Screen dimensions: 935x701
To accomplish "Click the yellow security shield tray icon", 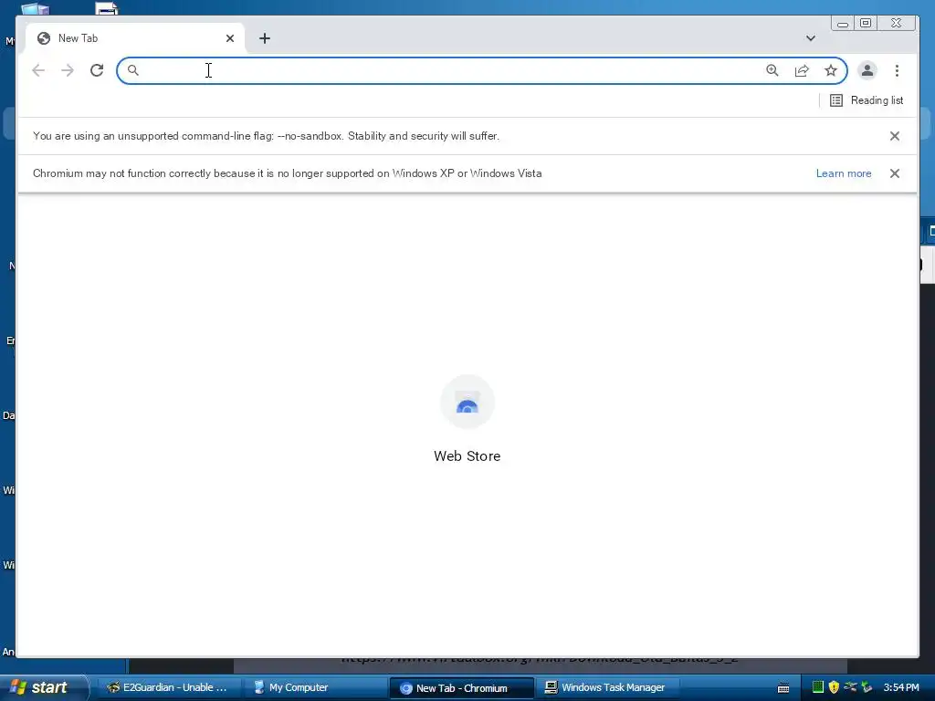I will (834, 687).
